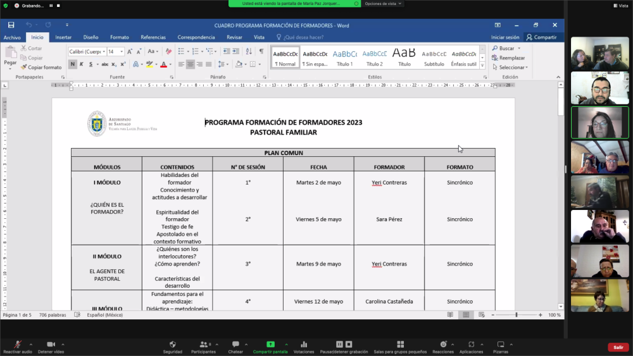The width and height of the screenshot is (633, 356).
Task: Click the ¿Qué desea hacer? search field
Action: [x=300, y=37]
